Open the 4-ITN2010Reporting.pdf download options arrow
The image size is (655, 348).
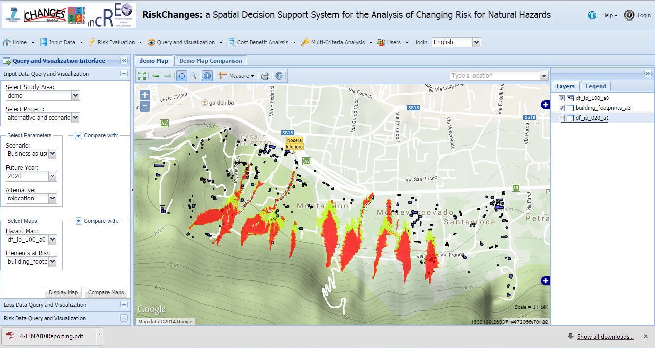pyautogui.click(x=99, y=335)
